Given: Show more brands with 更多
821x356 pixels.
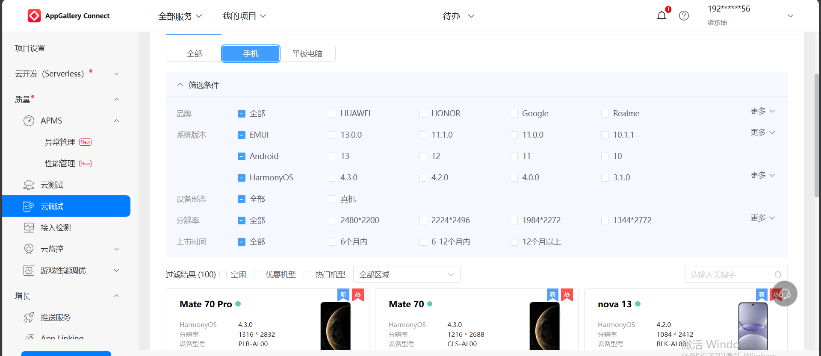Looking at the screenshot, I should [763, 111].
